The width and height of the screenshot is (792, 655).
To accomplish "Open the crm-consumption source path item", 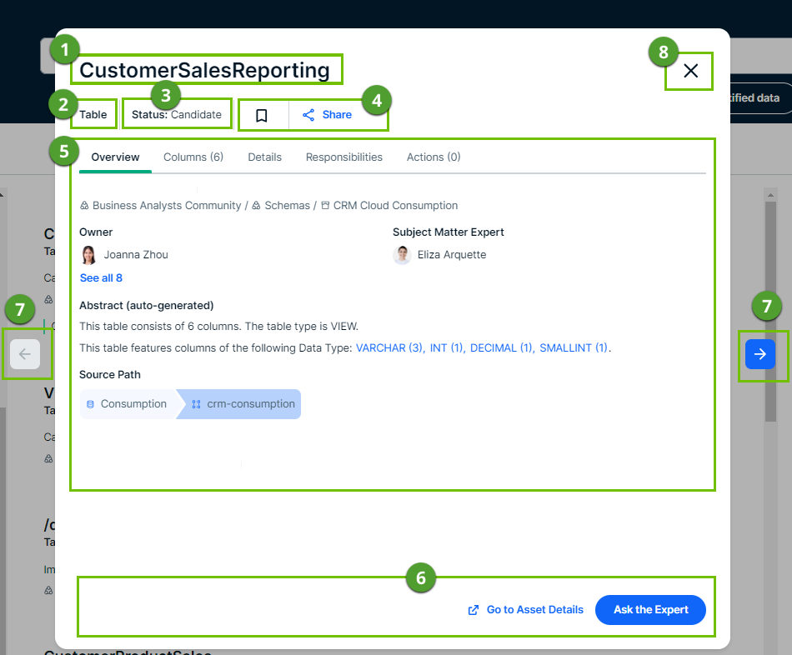I will 243,404.
